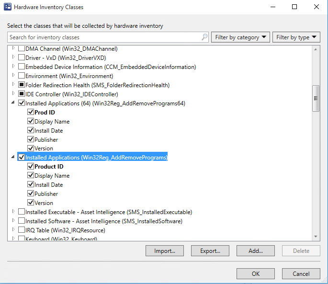Uncheck Publisher under Installed Applications (64)
The height and width of the screenshot is (284, 328).
point(31,139)
